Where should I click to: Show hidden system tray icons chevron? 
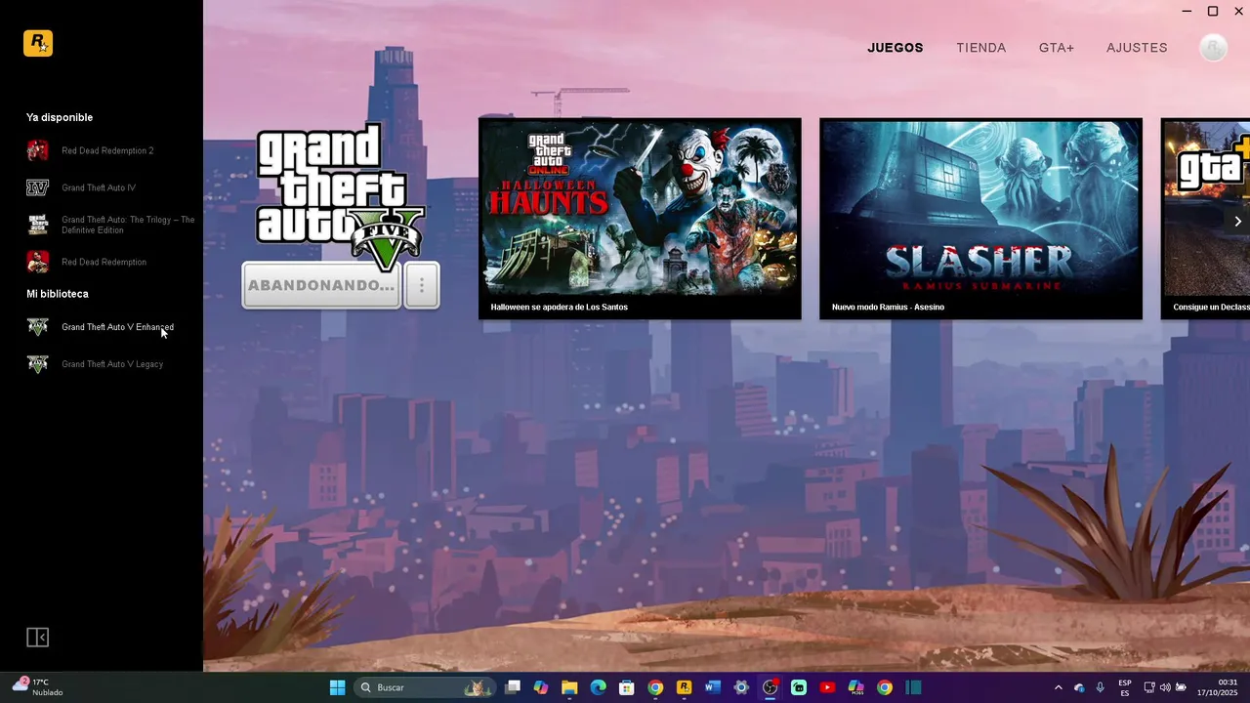1058,687
